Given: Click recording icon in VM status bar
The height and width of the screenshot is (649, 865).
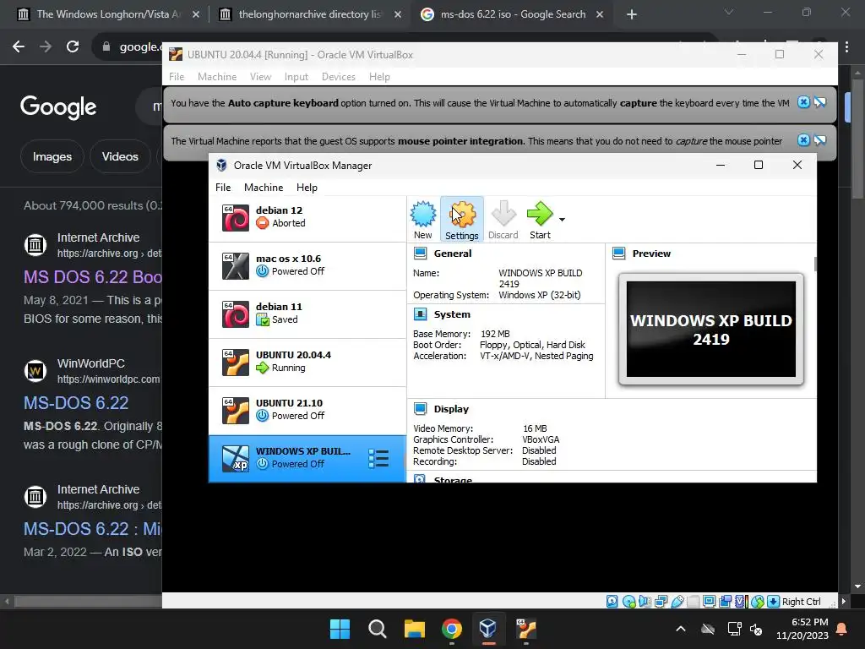Looking at the screenshot, I should tap(726, 602).
